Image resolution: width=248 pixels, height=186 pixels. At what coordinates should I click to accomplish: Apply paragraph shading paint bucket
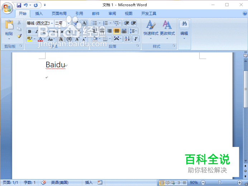(95, 39)
